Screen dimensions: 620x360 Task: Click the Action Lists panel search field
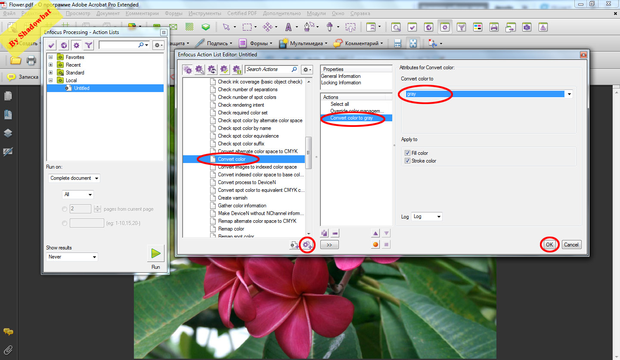click(124, 45)
